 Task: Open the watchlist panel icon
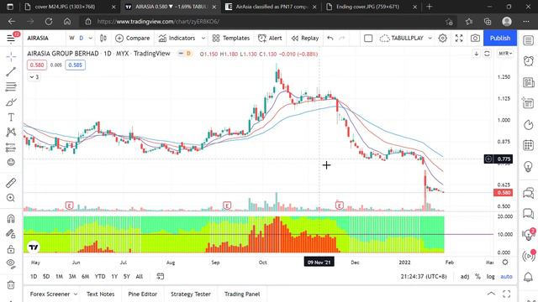coord(529,40)
